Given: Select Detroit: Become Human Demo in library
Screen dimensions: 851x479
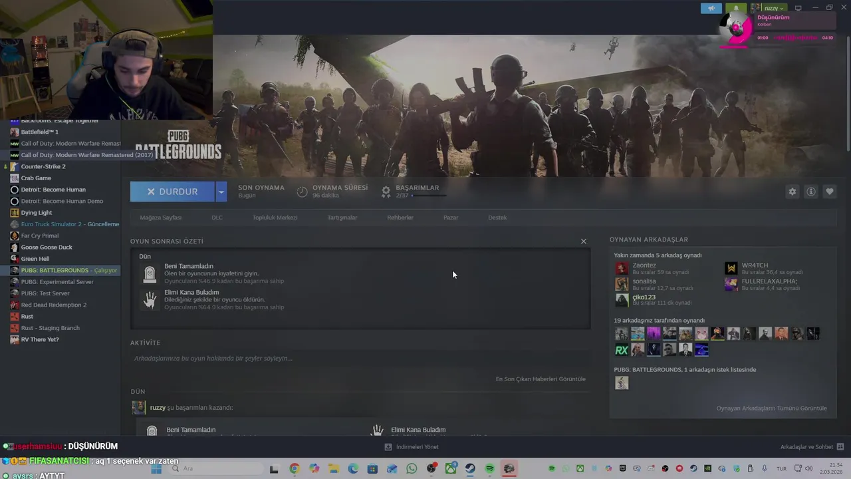Looking at the screenshot, I should point(62,201).
